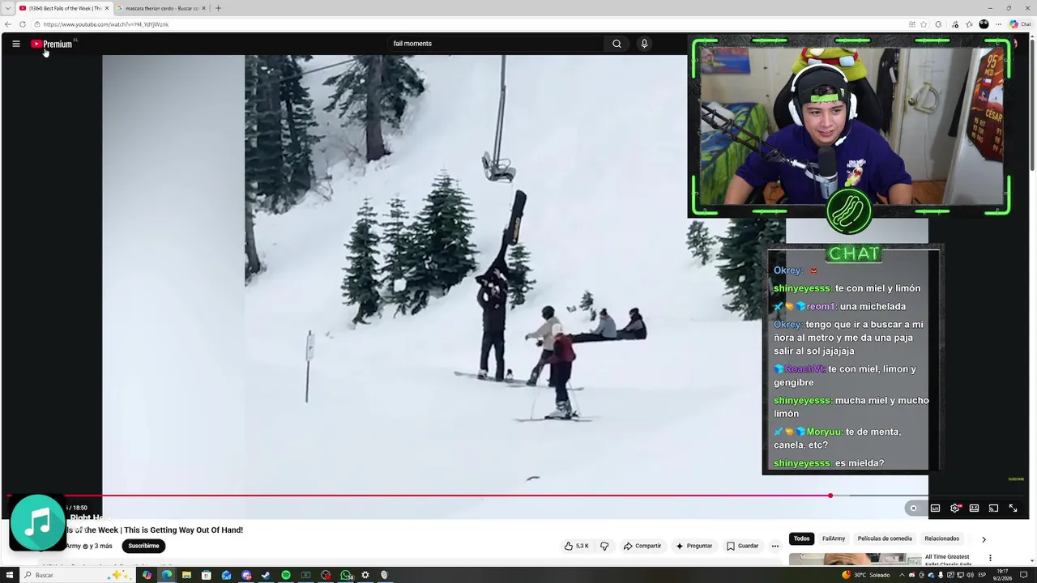Save the video with Guardar

[x=743, y=546]
